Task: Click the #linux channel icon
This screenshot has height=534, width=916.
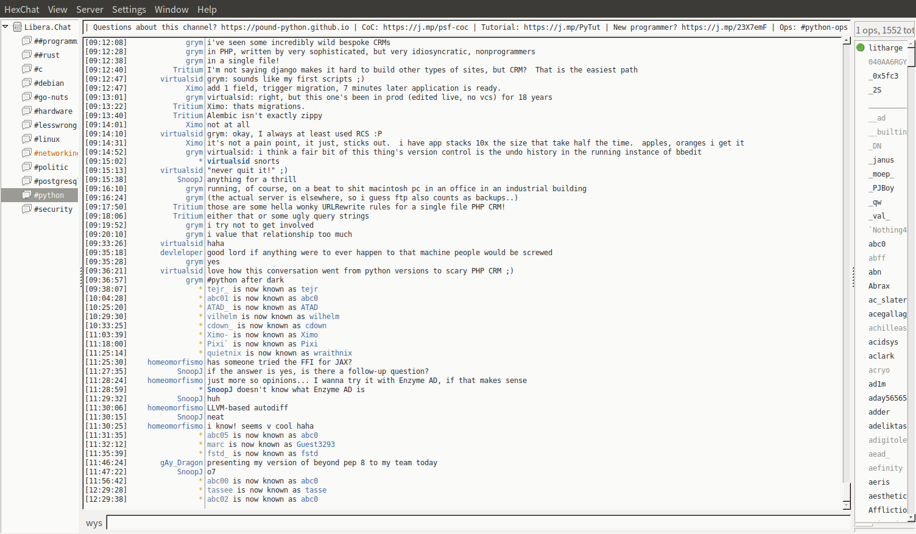Action: pyautogui.click(x=27, y=139)
